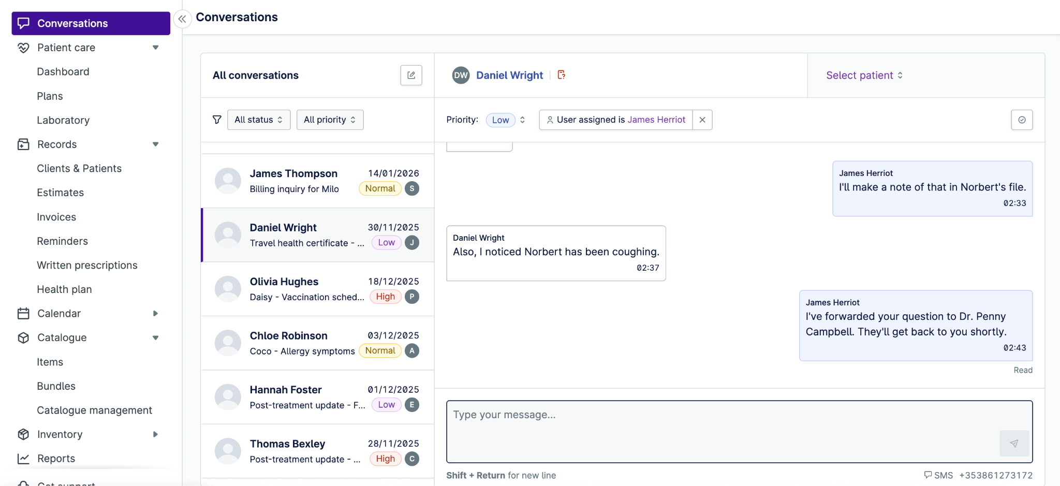This screenshot has height=486, width=1060.
Task: Click the send message paper-plane icon
Action: [1014, 443]
